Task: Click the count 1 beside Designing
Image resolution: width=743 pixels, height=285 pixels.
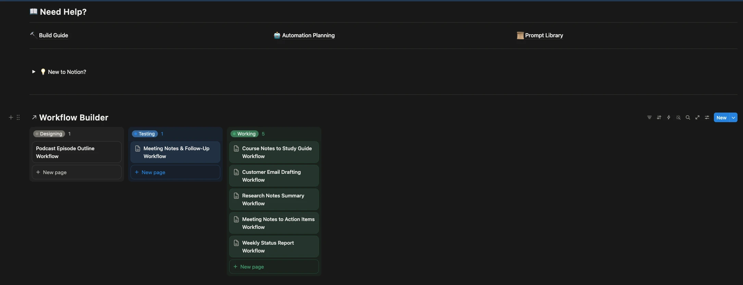Action: click(69, 134)
